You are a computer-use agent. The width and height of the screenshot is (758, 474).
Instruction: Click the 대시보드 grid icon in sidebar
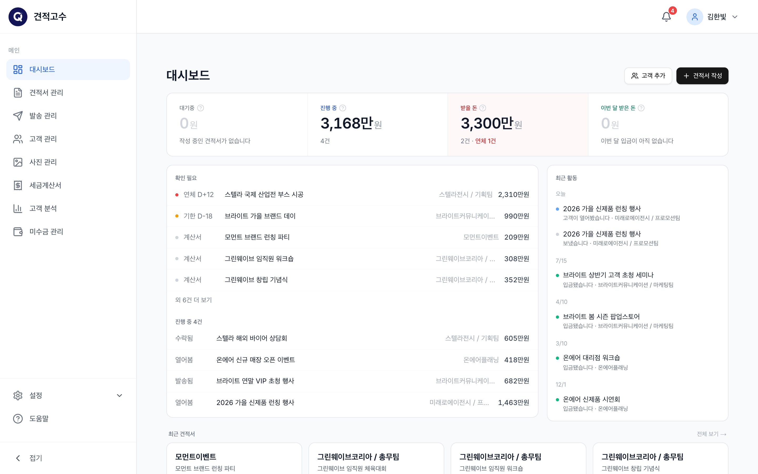coord(18,69)
